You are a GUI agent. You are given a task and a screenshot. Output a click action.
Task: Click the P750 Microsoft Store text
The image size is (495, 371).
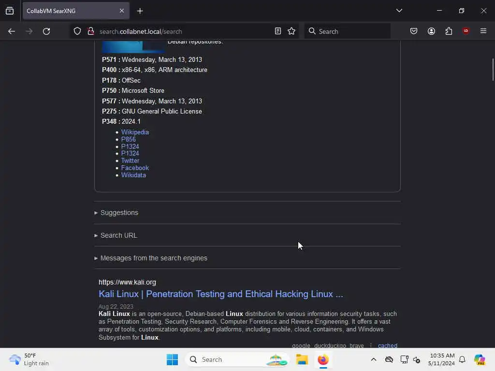(x=133, y=90)
